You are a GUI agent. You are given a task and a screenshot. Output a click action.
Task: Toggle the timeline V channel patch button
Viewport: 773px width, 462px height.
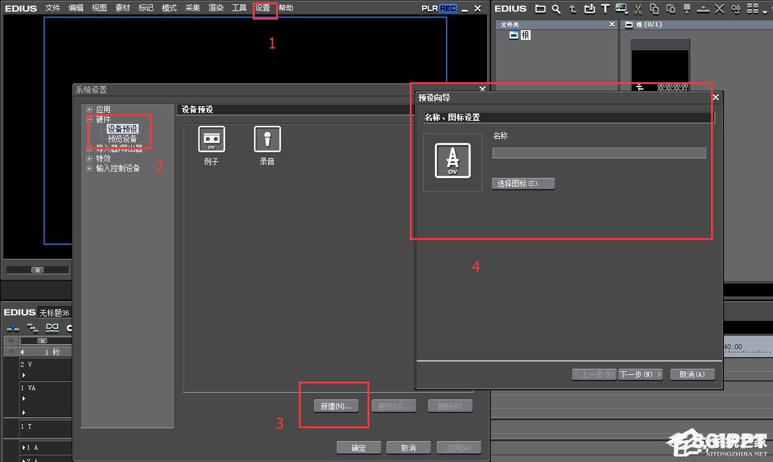tap(10, 341)
